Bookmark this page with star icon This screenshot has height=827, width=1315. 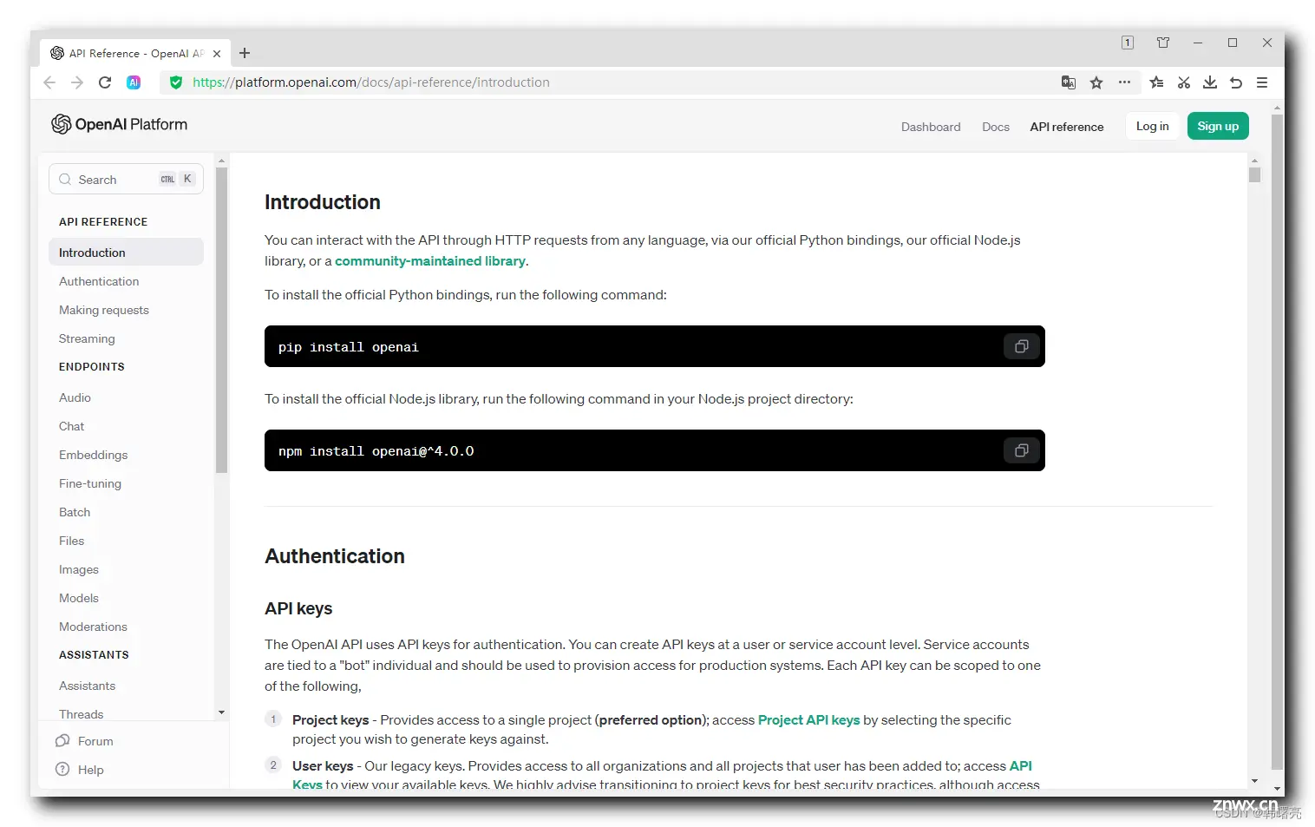1096,82
